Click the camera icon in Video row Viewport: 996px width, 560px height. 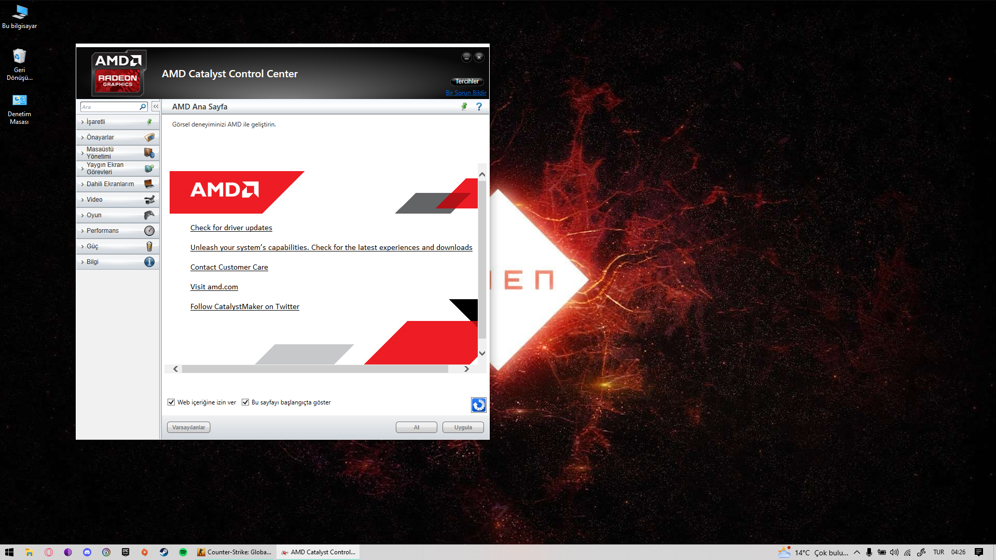(x=149, y=200)
